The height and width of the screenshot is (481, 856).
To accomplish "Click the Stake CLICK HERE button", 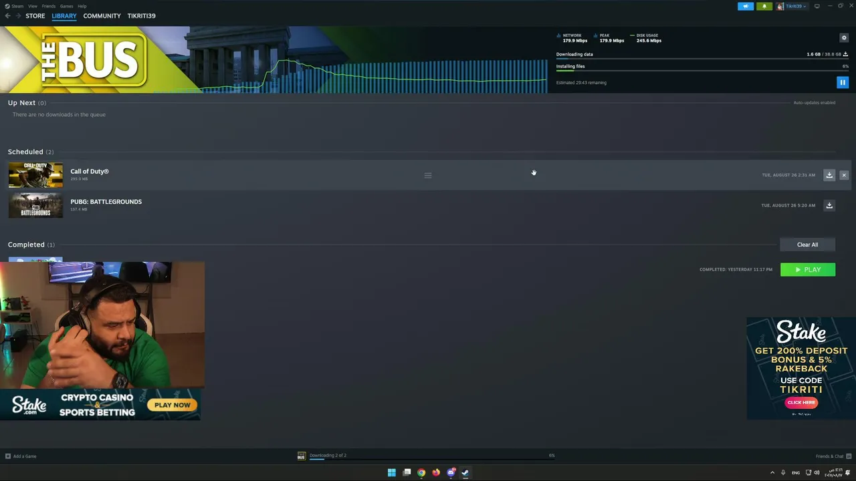I will coord(801,402).
